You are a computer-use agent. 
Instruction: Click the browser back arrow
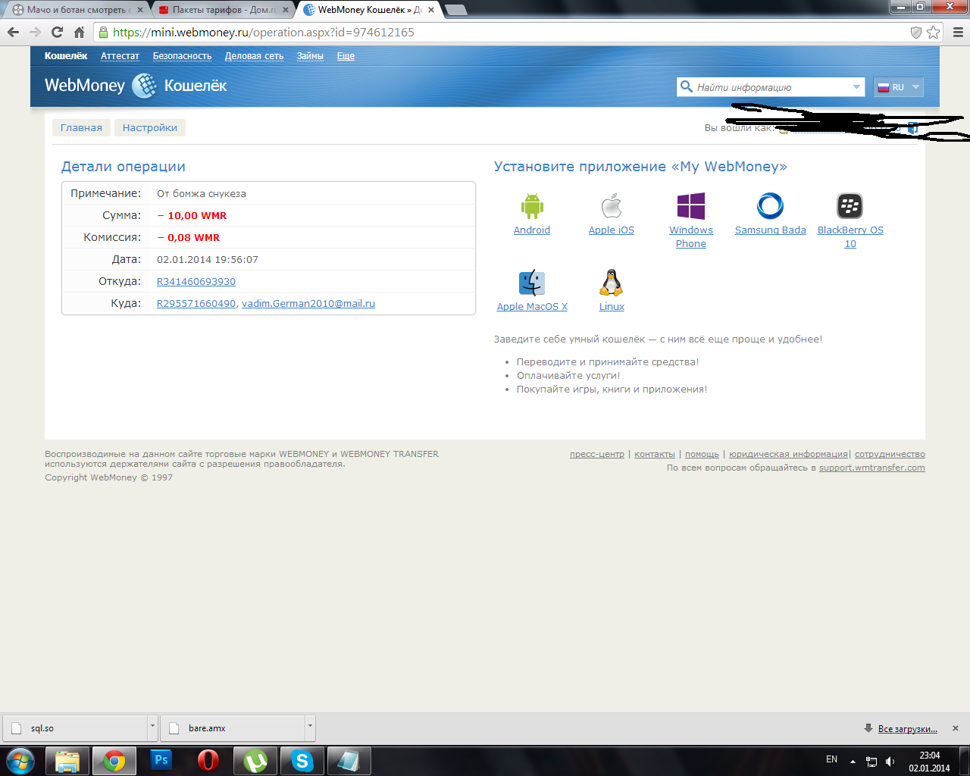tap(13, 32)
